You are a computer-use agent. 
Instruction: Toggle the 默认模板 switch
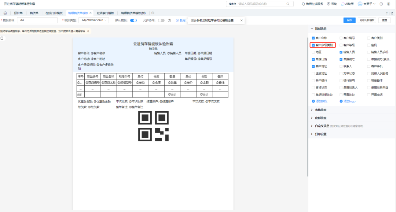coord(133,21)
